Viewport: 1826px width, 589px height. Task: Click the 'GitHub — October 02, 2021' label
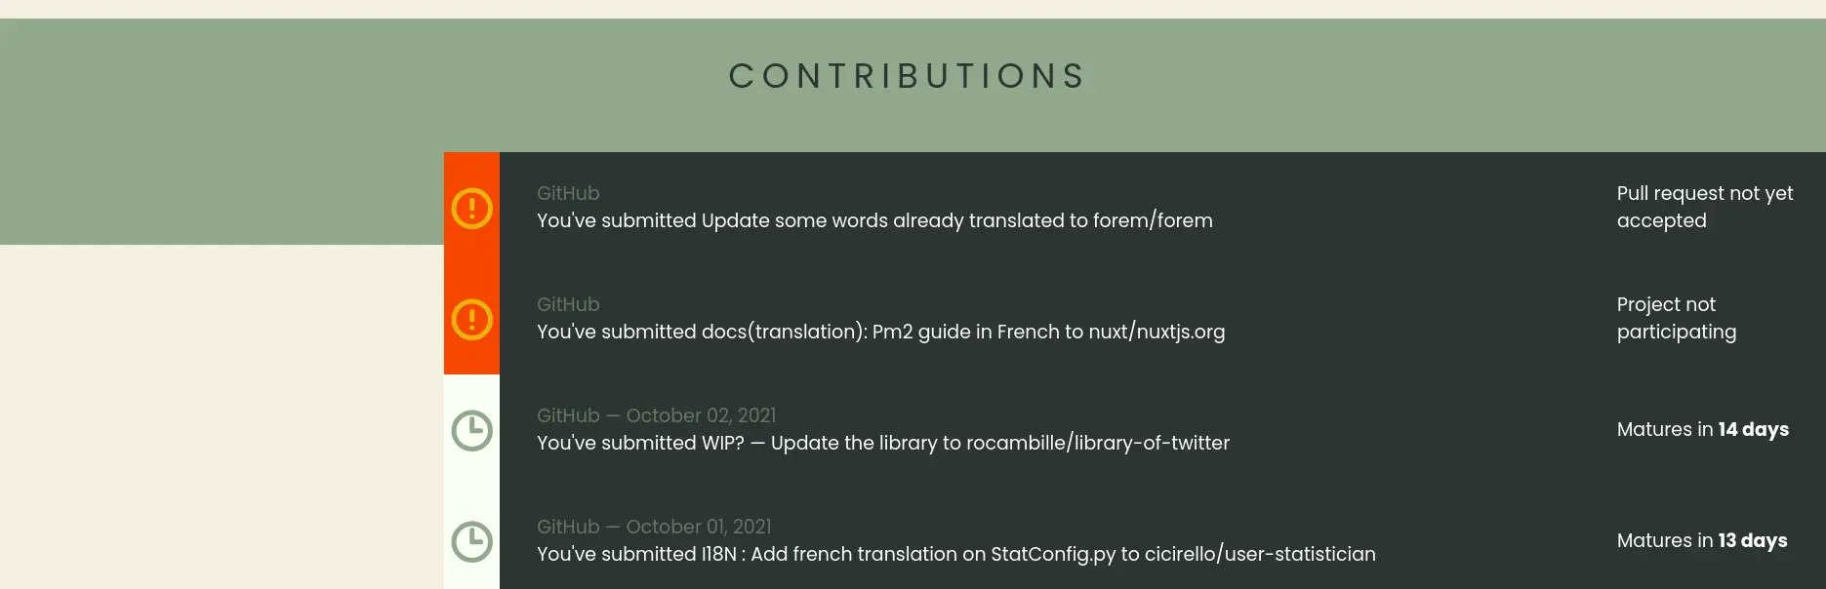tap(656, 415)
